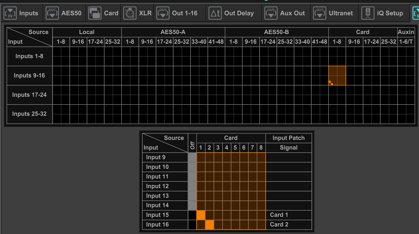Route Card 4 to Input 12
Viewport: 419px width, 234px height.
(x=227, y=186)
